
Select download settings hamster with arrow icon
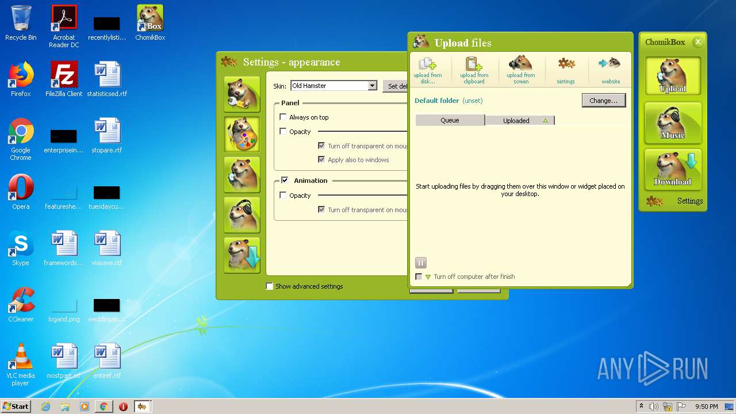tap(241, 254)
